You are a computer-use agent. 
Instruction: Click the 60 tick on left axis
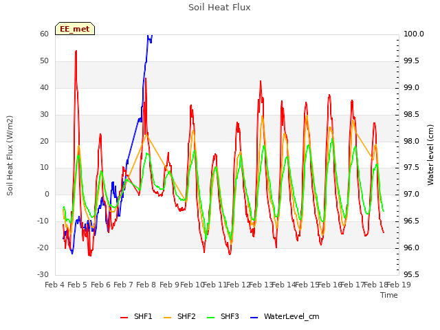pos(44,34)
